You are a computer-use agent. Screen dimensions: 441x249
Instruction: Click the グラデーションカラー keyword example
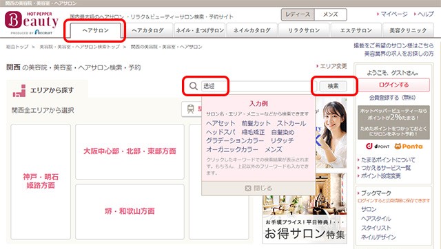tap(235, 140)
